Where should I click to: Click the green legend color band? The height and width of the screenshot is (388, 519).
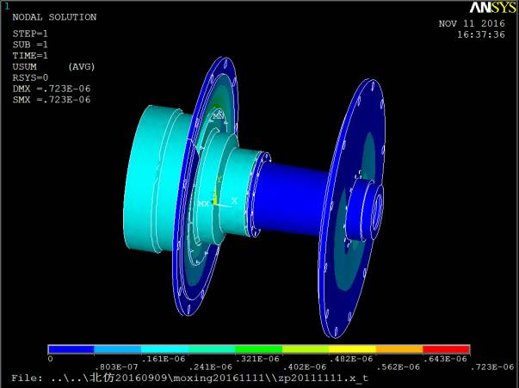[257, 348]
